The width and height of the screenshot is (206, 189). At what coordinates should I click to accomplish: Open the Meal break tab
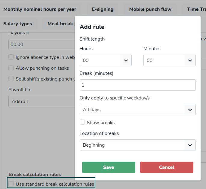coord(60,24)
